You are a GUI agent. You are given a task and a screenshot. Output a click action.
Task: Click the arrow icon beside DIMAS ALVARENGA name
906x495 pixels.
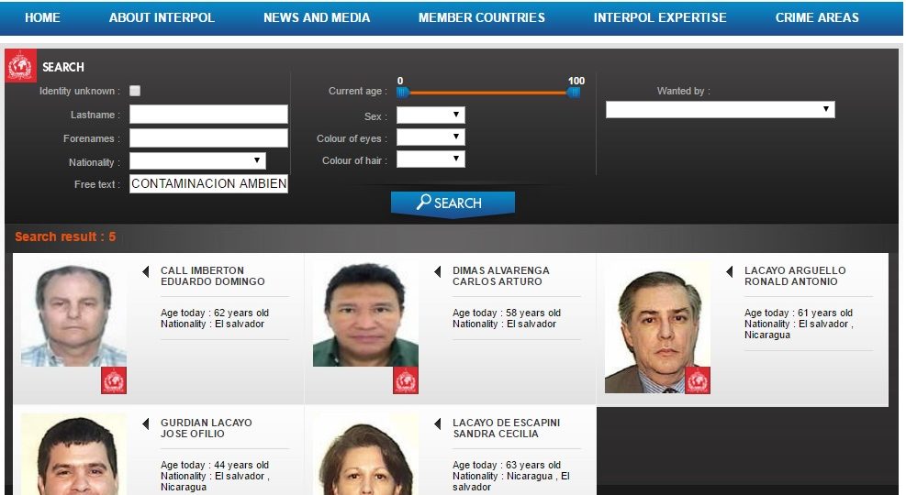438,271
